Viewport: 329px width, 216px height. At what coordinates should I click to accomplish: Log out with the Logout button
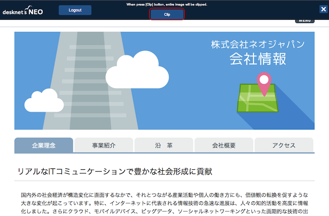[x=75, y=10]
